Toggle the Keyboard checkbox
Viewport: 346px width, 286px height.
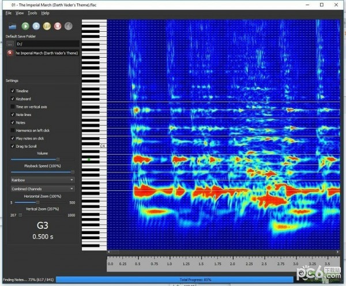click(13, 99)
